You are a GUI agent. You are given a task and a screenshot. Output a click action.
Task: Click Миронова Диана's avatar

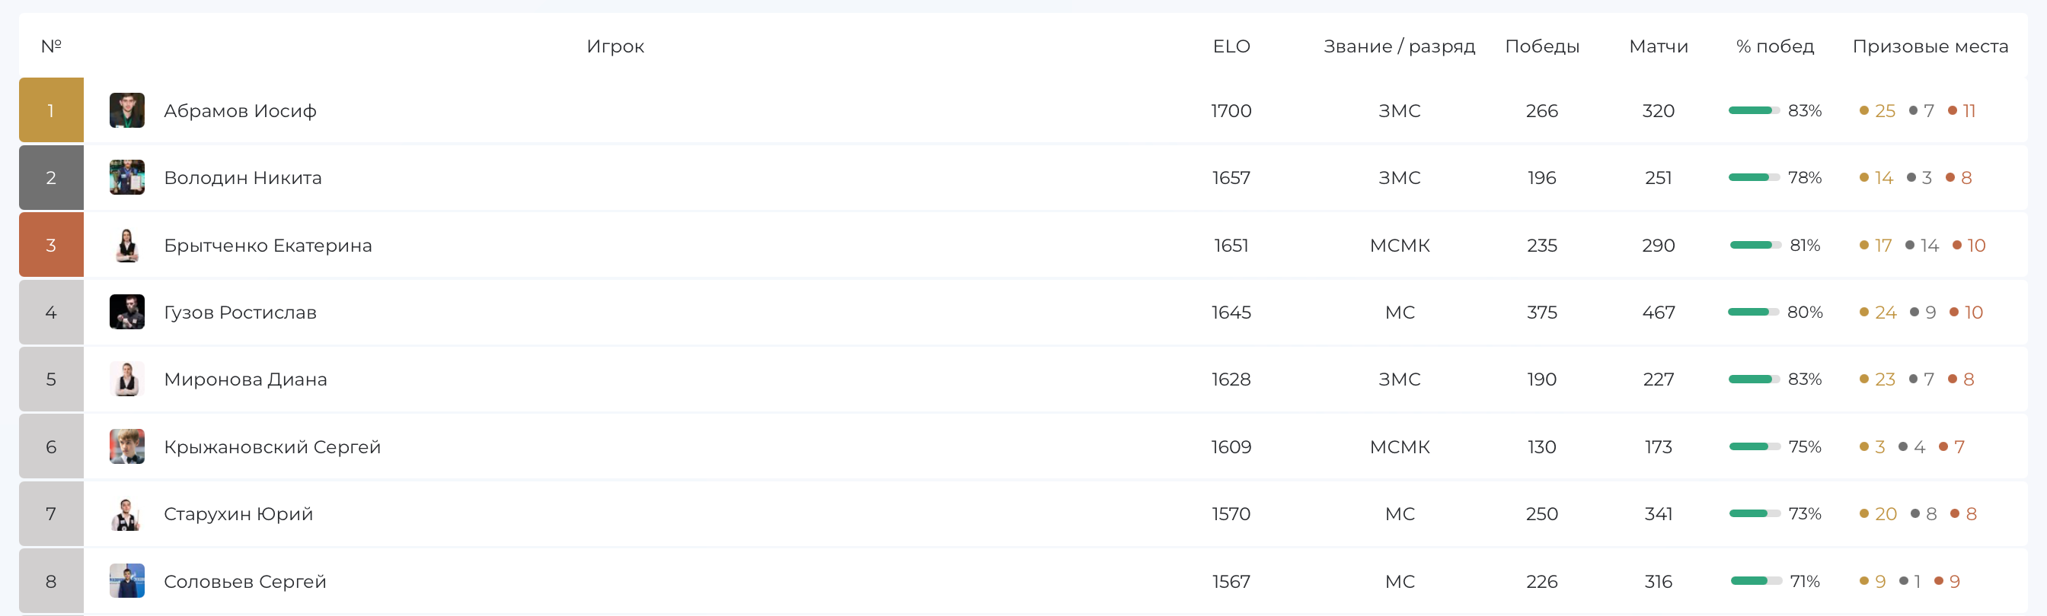tap(127, 379)
